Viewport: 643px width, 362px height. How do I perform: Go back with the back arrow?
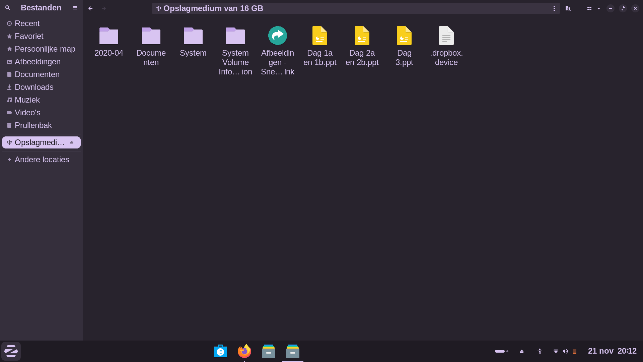click(90, 8)
